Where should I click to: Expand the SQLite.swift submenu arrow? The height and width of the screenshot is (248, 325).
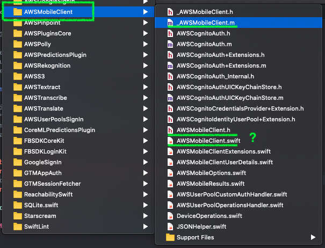pyautogui.click(x=146, y=205)
